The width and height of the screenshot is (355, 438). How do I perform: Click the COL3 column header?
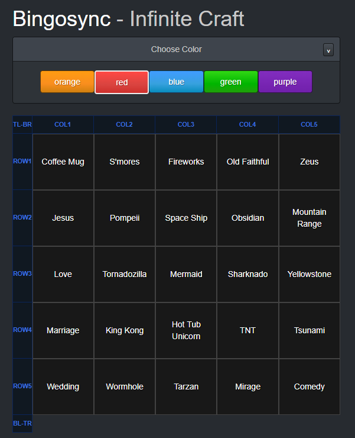[185, 124]
